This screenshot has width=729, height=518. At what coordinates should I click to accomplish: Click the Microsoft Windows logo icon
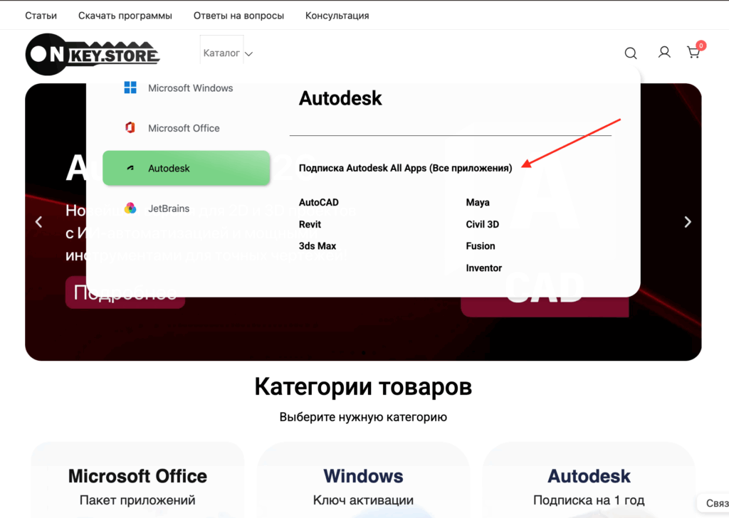pos(130,88)
